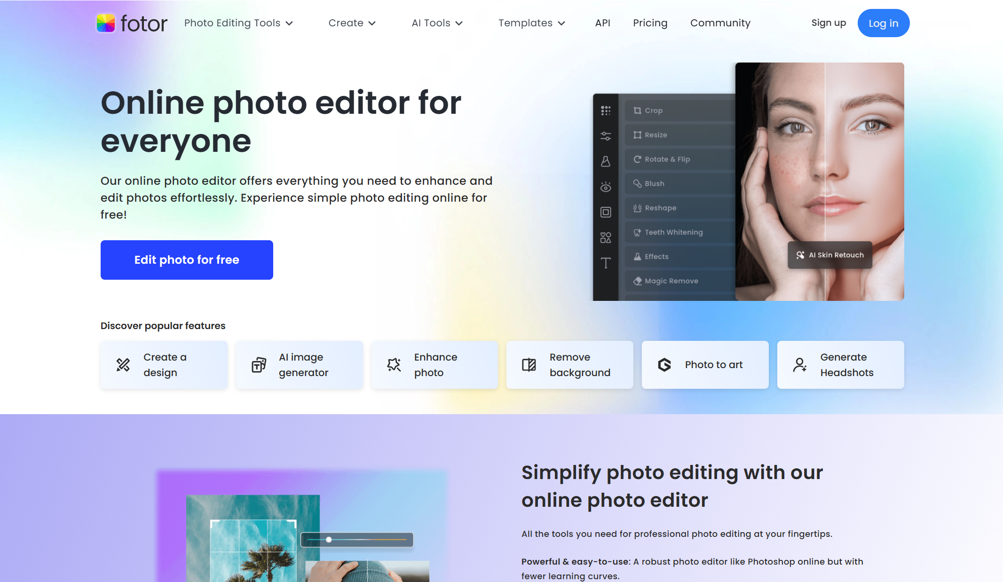Click the Edit photo for free button
Viewport: 1003px width, 582px height.
click(x=187, y=260)
